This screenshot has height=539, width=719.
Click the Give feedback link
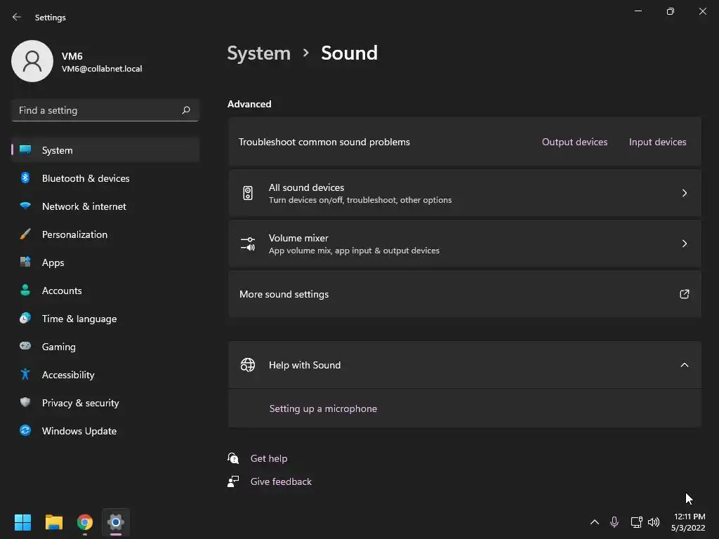[x=281, y=481]
